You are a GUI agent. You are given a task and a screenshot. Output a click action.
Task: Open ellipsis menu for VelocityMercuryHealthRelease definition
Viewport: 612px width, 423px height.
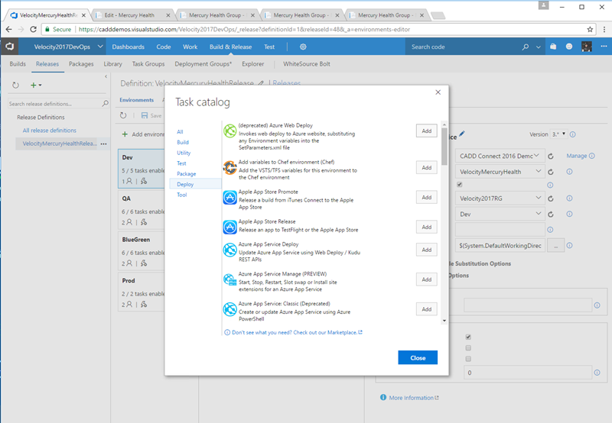click(103, 144)
